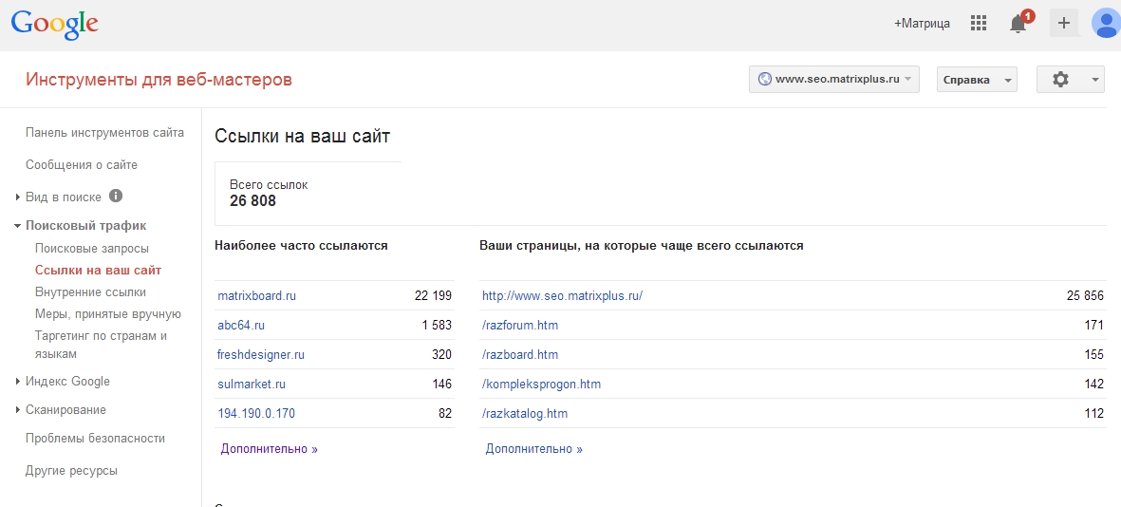Click the 1 583 count for abc64.ru
Screen dimensions: 1121x507
point(437,326)
